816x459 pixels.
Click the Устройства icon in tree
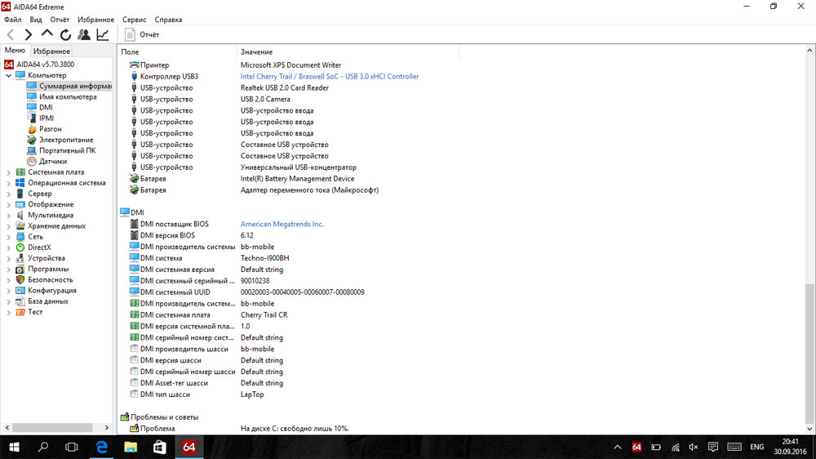pos(20,258)
